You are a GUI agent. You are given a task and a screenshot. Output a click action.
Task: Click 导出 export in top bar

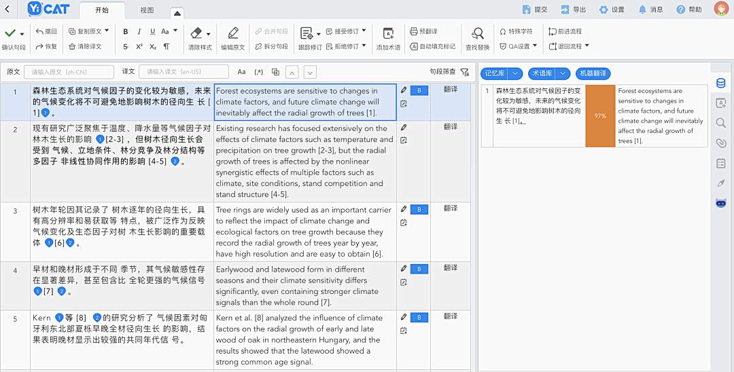pos(574,10)
